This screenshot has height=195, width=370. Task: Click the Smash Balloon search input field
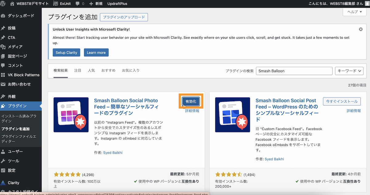click(294, 71)
